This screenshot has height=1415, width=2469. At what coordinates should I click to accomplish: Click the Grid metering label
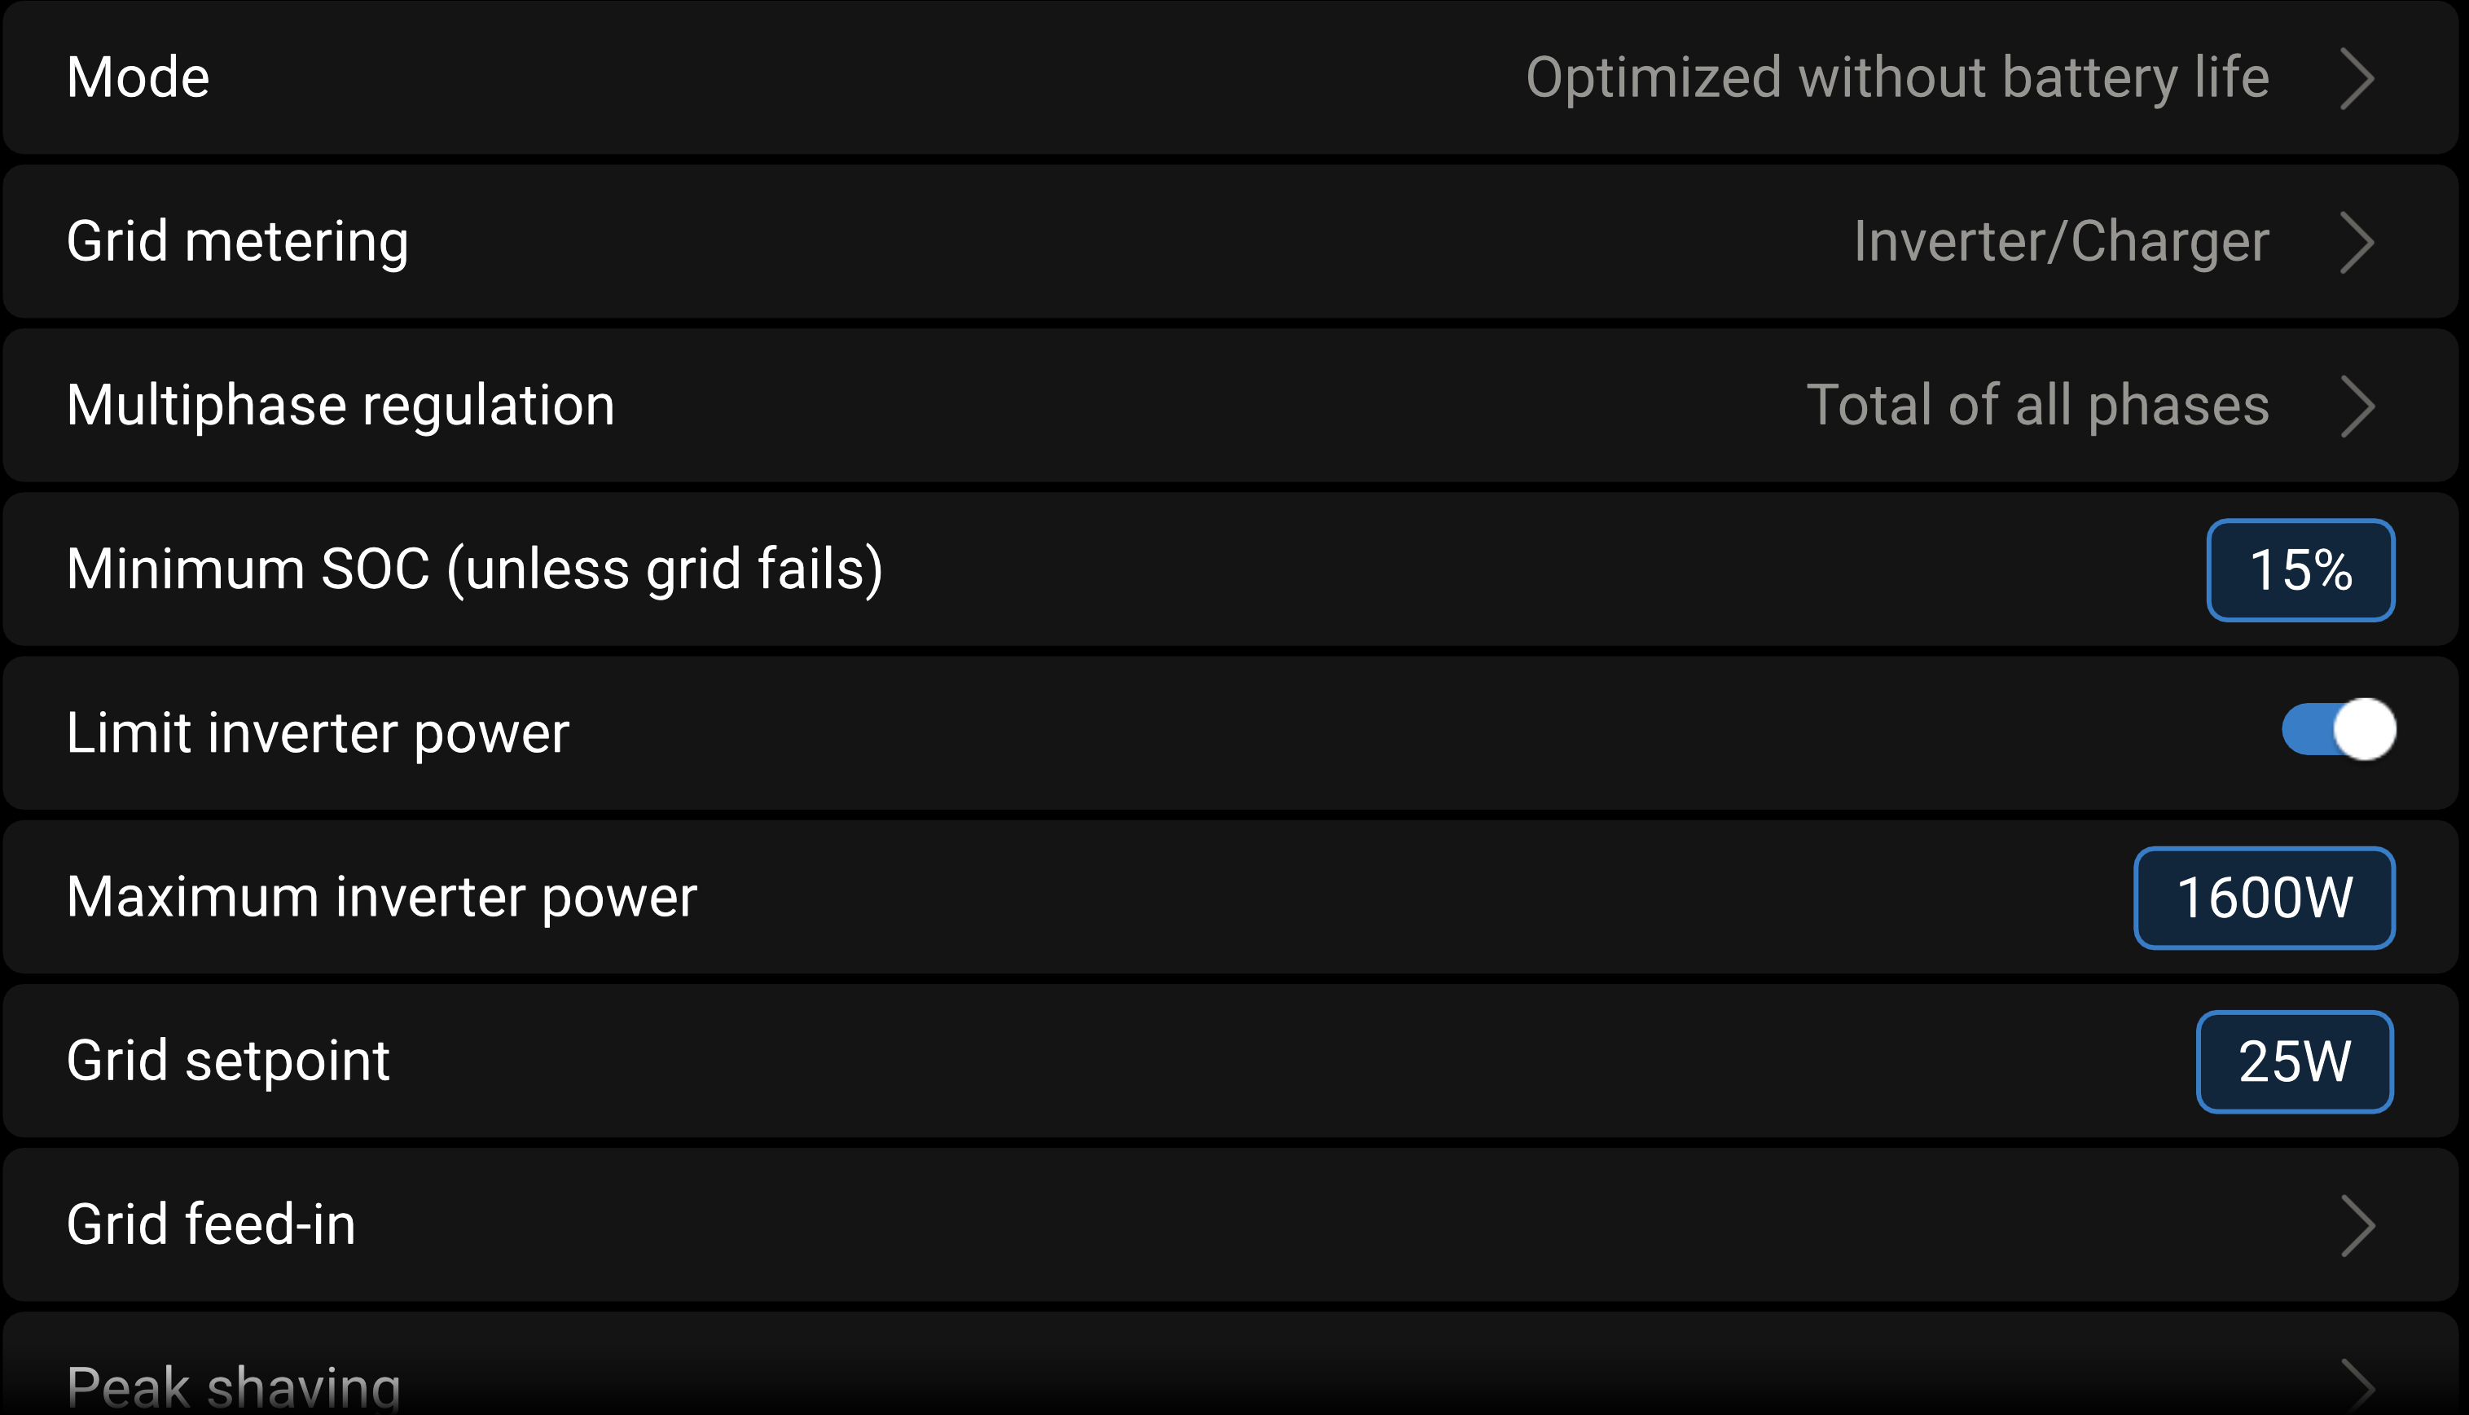tap(237, 242)
